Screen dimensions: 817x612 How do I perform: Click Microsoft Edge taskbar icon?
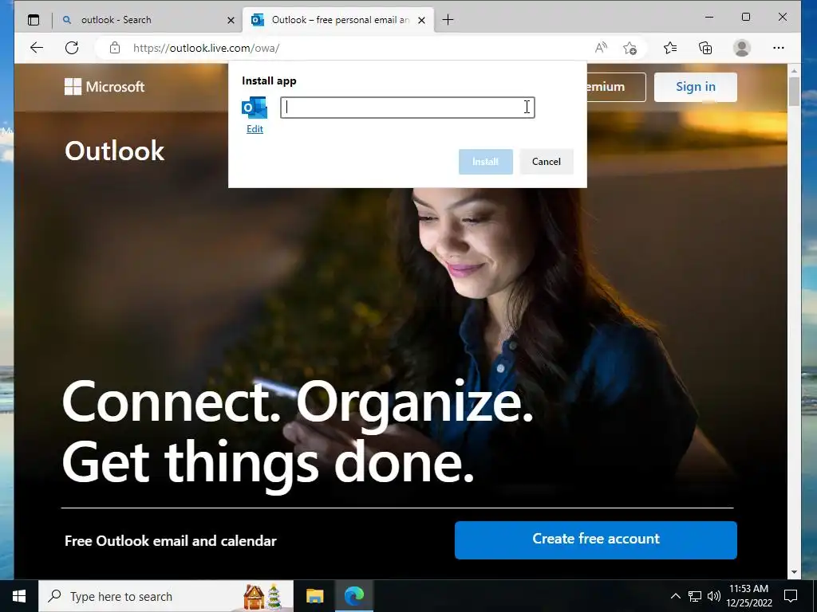click(x=354, y=596)
